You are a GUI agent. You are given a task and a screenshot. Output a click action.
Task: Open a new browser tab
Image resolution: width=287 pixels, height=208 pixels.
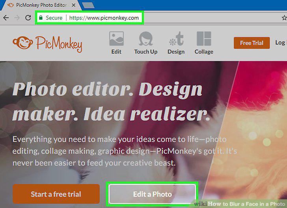coord(88,5)
